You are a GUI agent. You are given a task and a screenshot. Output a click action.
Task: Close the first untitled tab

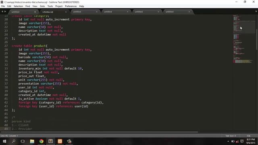pos(35,12)
